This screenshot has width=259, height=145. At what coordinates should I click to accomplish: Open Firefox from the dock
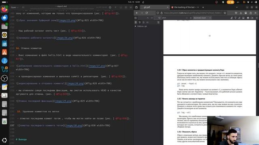[x=4, y=9]
